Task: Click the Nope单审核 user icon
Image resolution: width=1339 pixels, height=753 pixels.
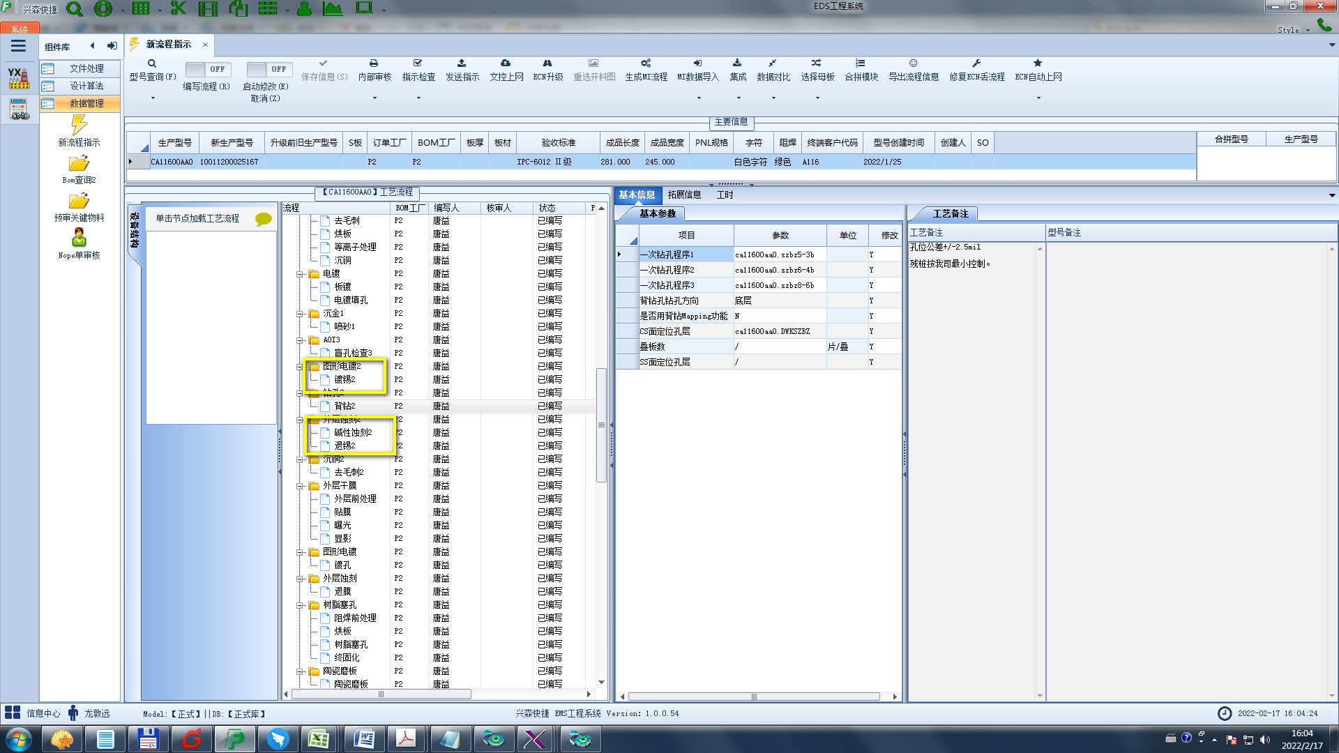Action: coord(79,238)
